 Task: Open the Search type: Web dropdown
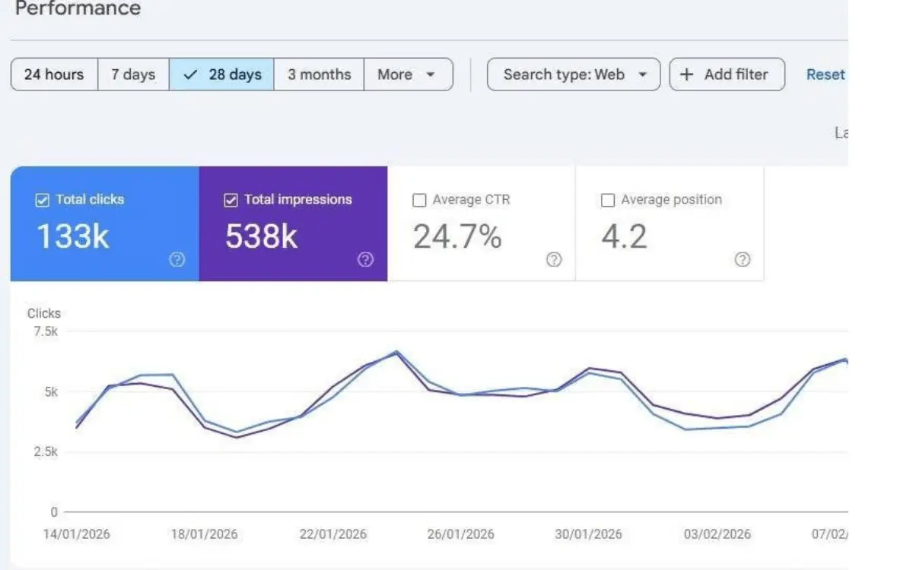(x=573, y=74)
